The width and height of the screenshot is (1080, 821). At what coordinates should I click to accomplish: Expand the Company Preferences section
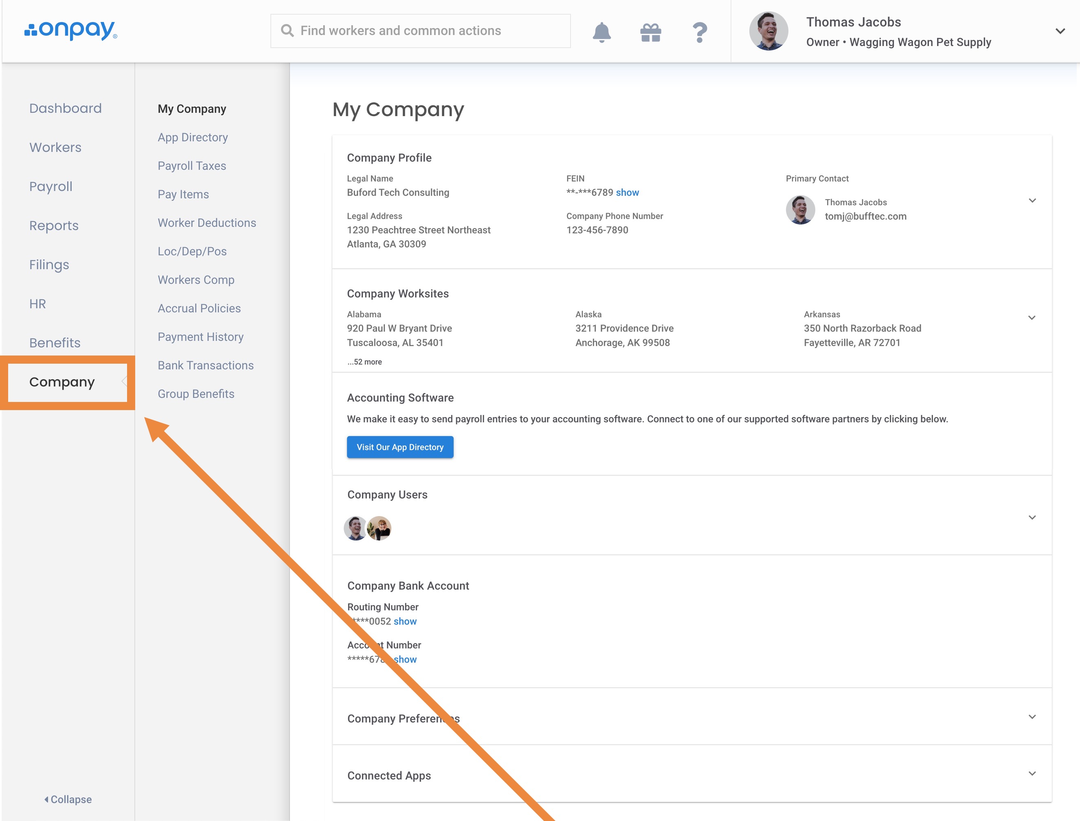[x=1032, y=717]
